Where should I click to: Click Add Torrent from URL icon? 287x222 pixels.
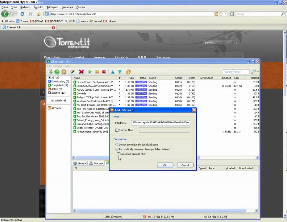click(x=57, y=72)
